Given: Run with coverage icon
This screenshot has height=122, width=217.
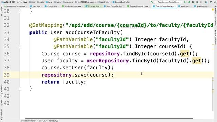Looking at the screenshot, I should (193, 2).
